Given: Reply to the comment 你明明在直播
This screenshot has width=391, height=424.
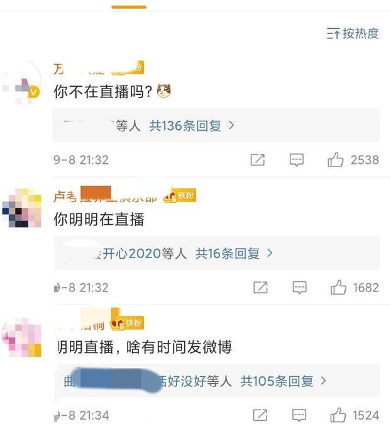Looking at the screenshot, I should [300, 288].
